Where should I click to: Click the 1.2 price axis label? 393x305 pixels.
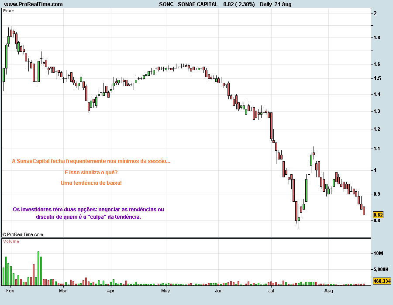point(377,129)
